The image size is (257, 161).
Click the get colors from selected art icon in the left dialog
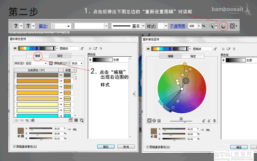pyautogui.click(x=82, y=48)
